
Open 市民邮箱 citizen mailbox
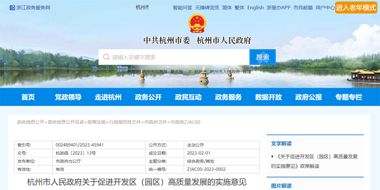(x=303, y=7)
